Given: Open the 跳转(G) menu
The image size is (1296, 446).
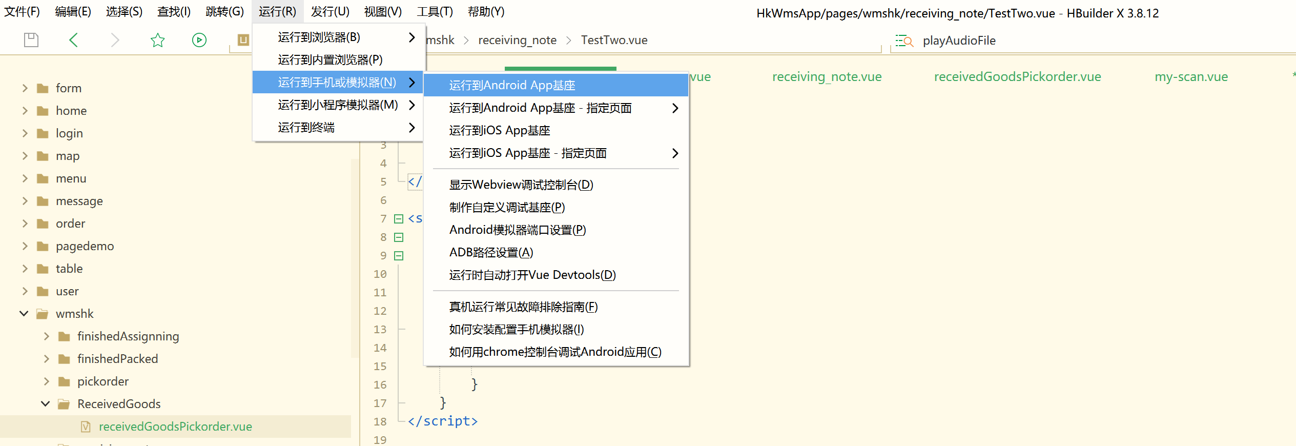Looking at the screenshot, I should click(225, 12).
